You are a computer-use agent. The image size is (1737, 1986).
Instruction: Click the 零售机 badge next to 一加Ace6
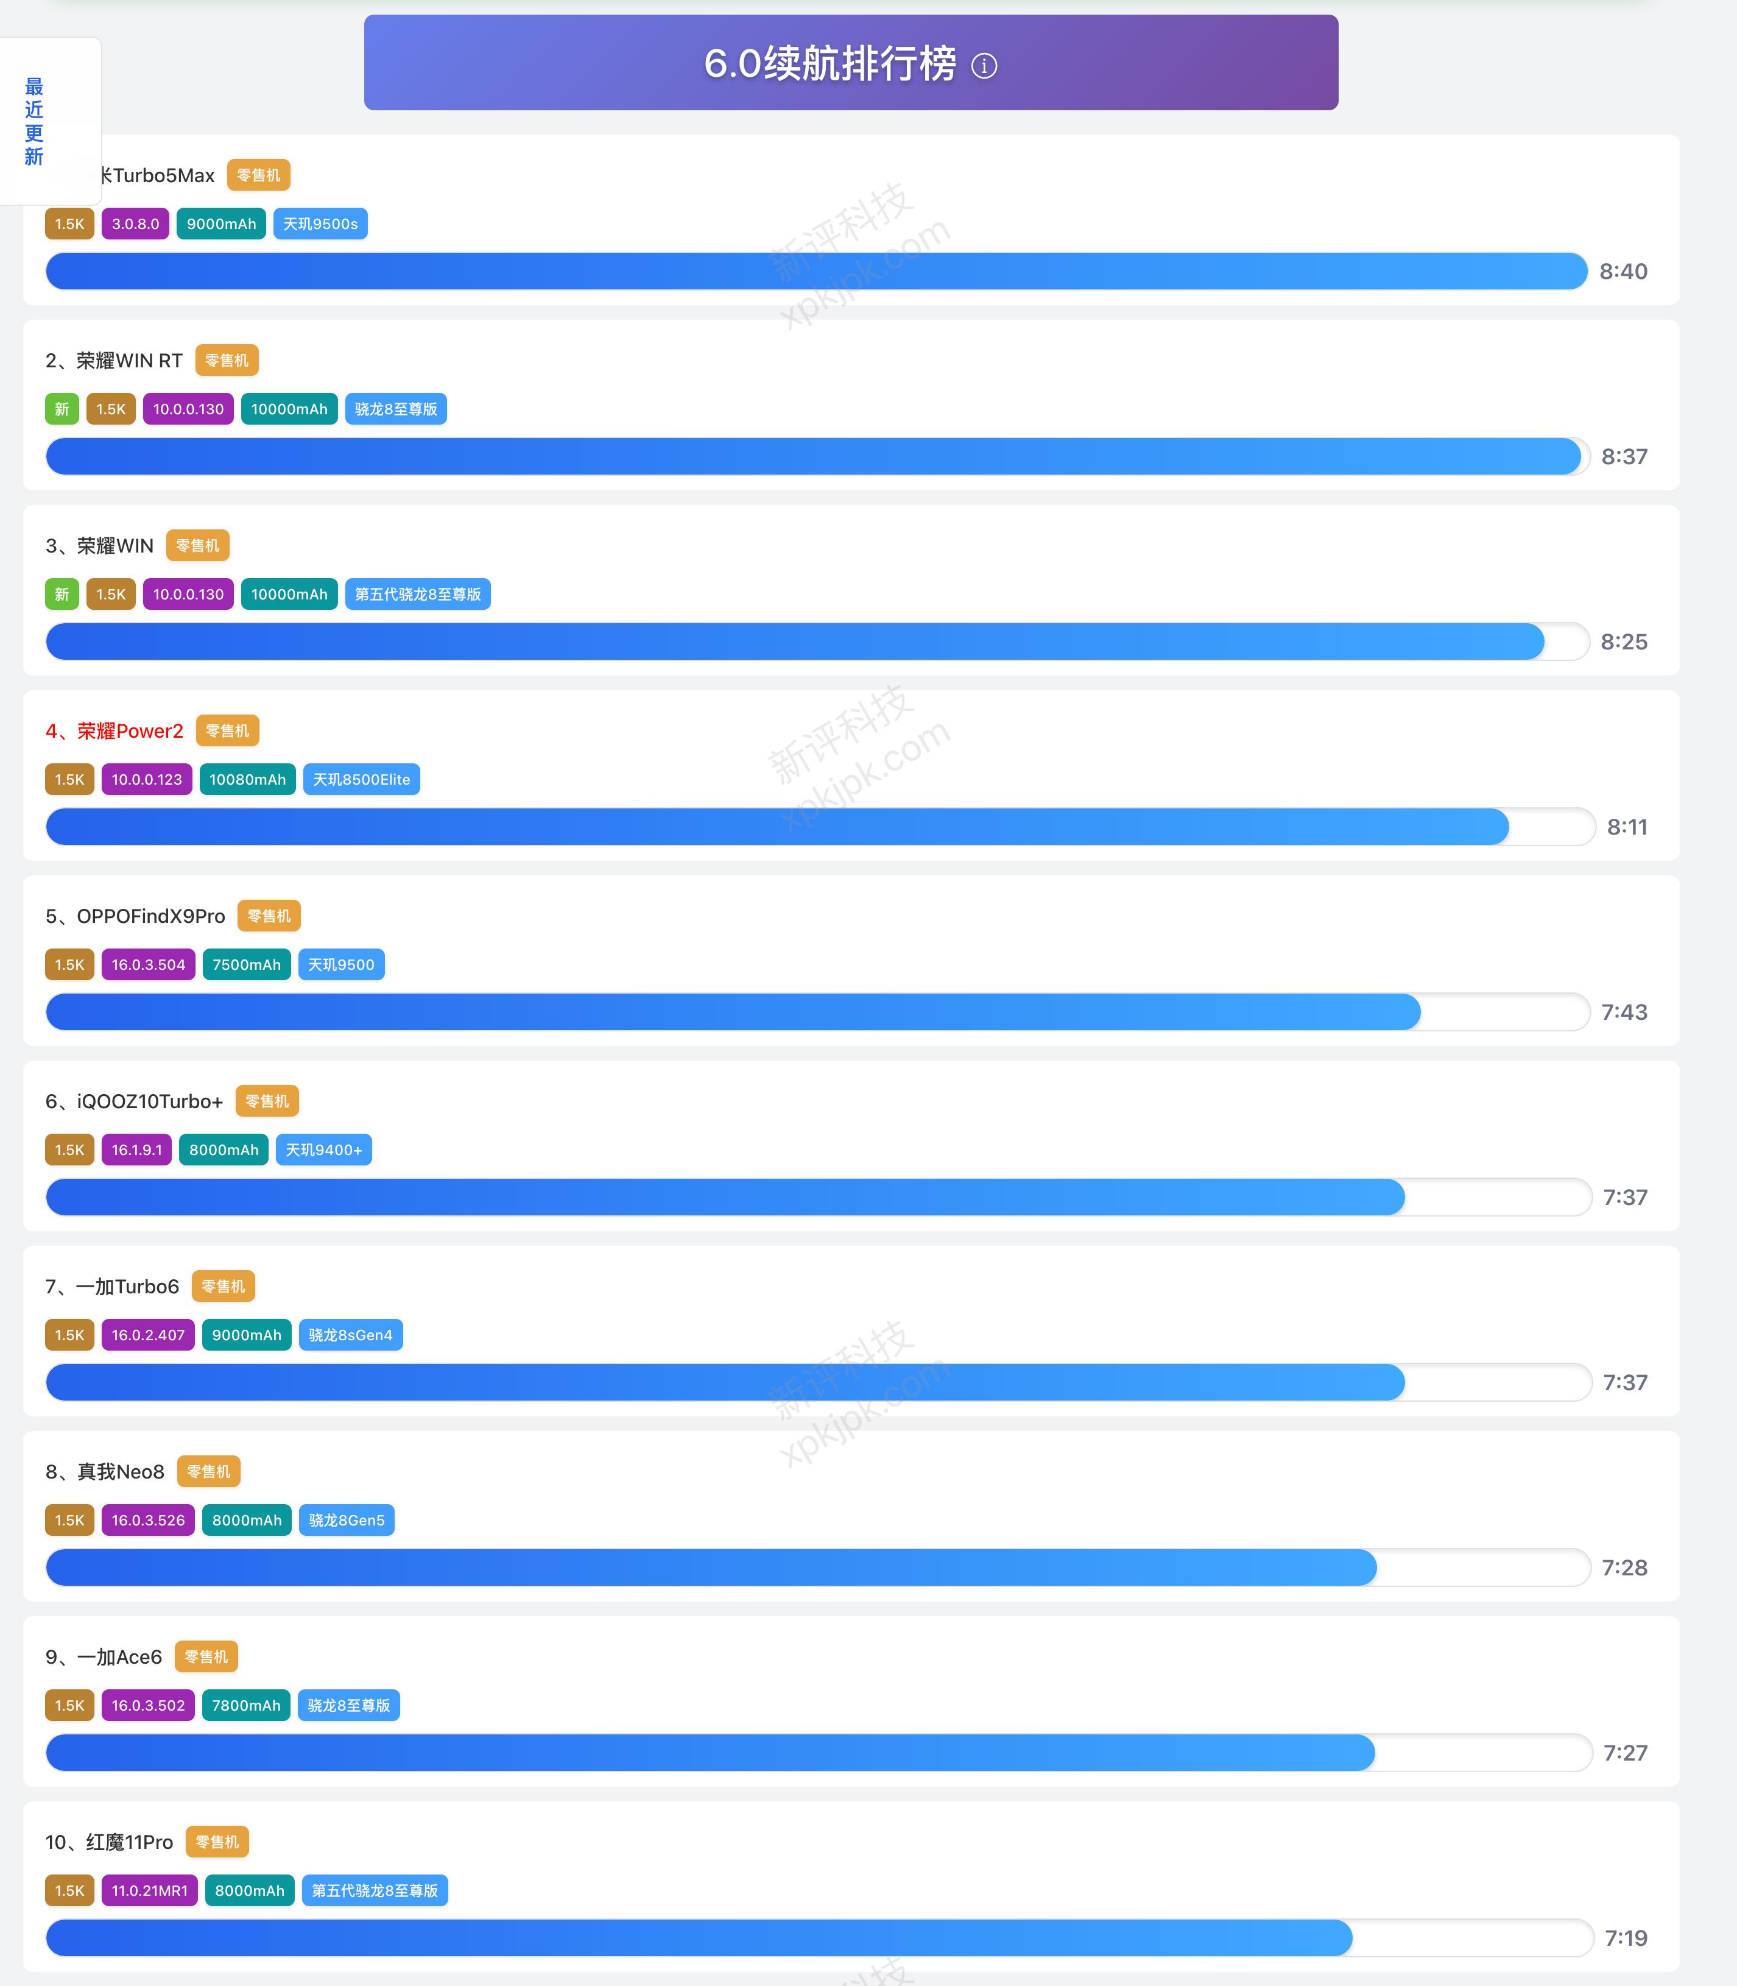[206, 1657]
